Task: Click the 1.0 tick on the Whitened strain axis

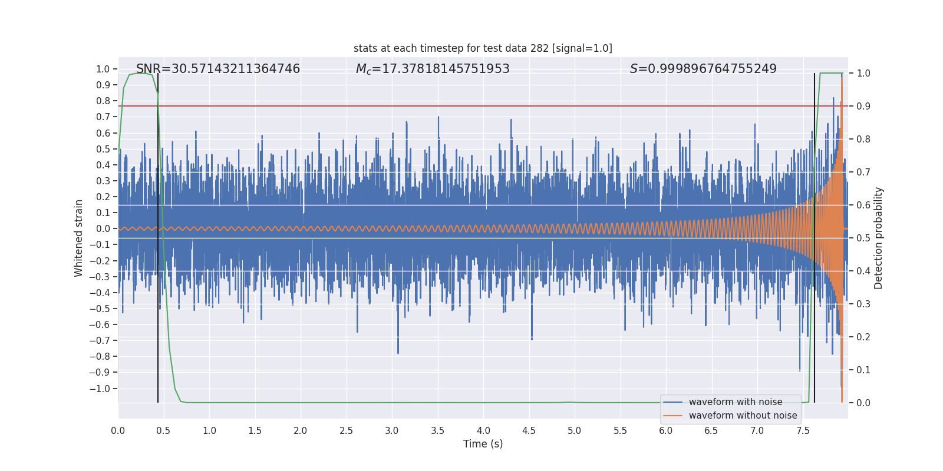Action: [x=103, y=69]
